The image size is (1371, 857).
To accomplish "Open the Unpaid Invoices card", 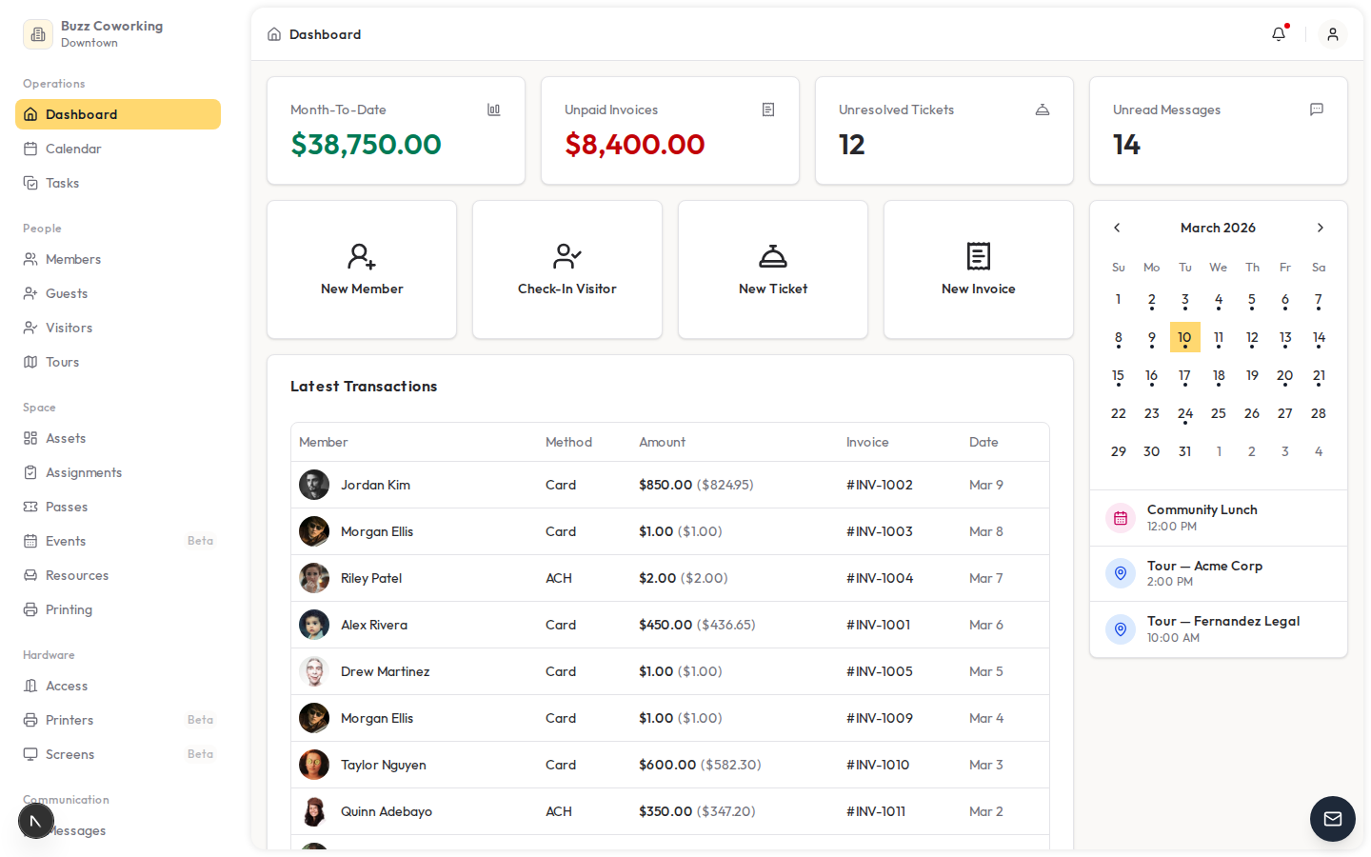I will (x=670, y=130).
